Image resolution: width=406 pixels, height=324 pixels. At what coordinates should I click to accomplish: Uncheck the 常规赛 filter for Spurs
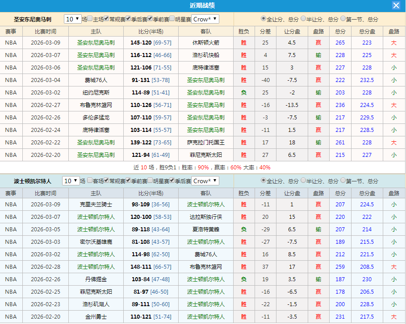(107, 18)
